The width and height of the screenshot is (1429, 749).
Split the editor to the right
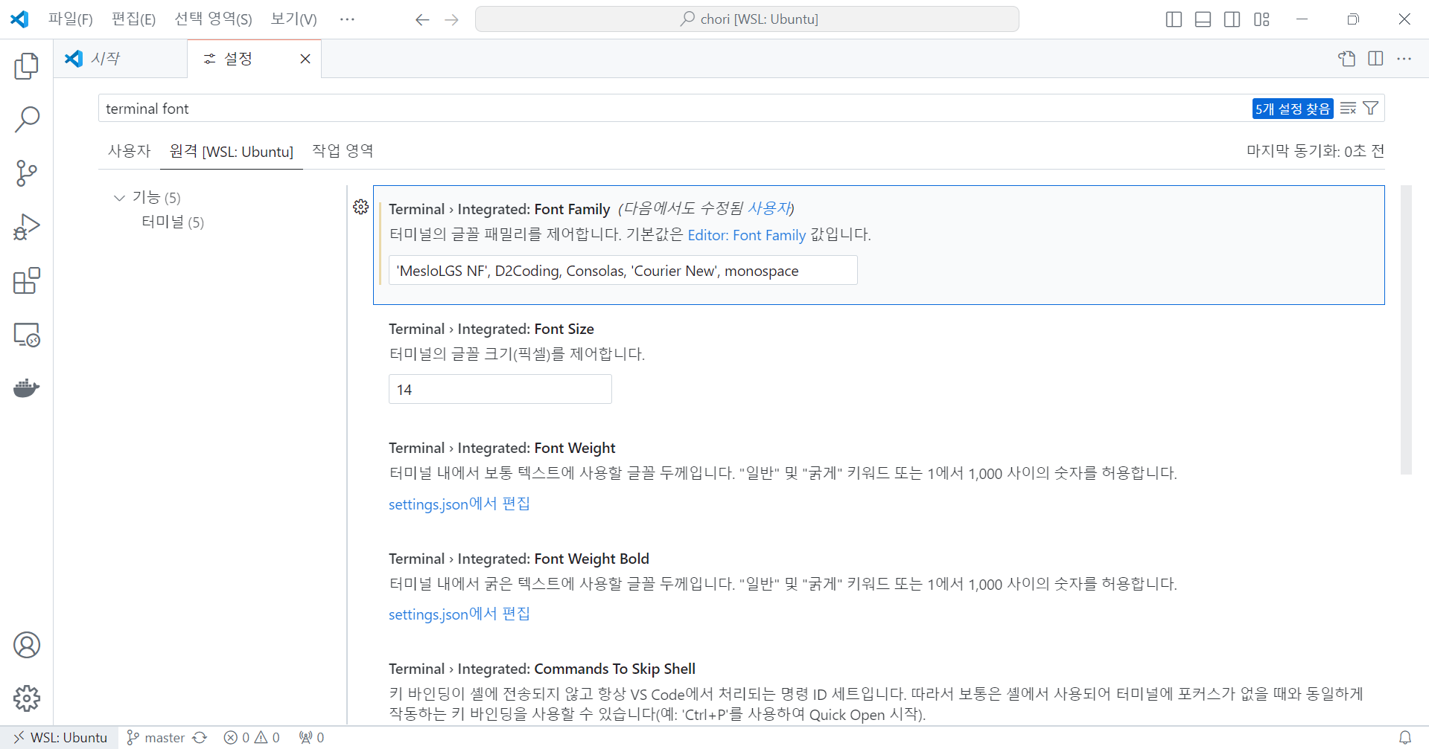(1375, 59)
